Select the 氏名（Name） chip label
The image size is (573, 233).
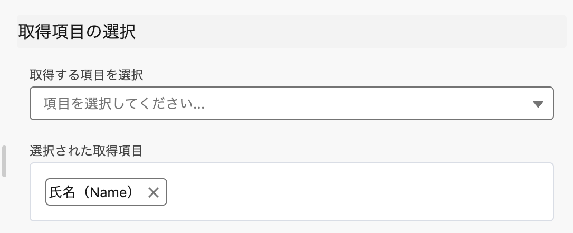(x=91, y=193)
